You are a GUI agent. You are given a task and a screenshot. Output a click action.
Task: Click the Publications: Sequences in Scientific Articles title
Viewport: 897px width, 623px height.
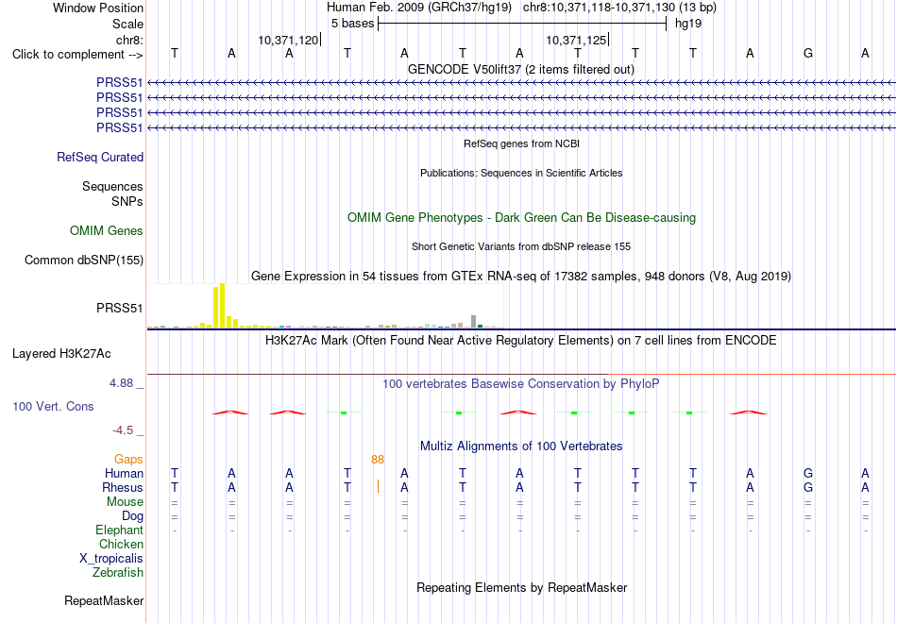[x=521, y=173]
